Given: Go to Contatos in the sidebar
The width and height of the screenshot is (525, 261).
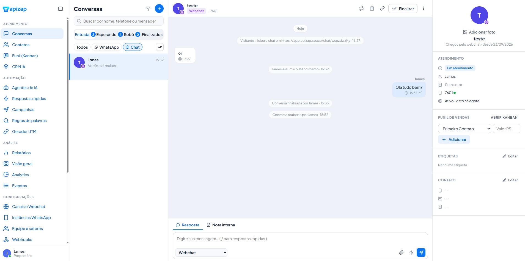Looking at the screenshot, I should coord(32,45).
